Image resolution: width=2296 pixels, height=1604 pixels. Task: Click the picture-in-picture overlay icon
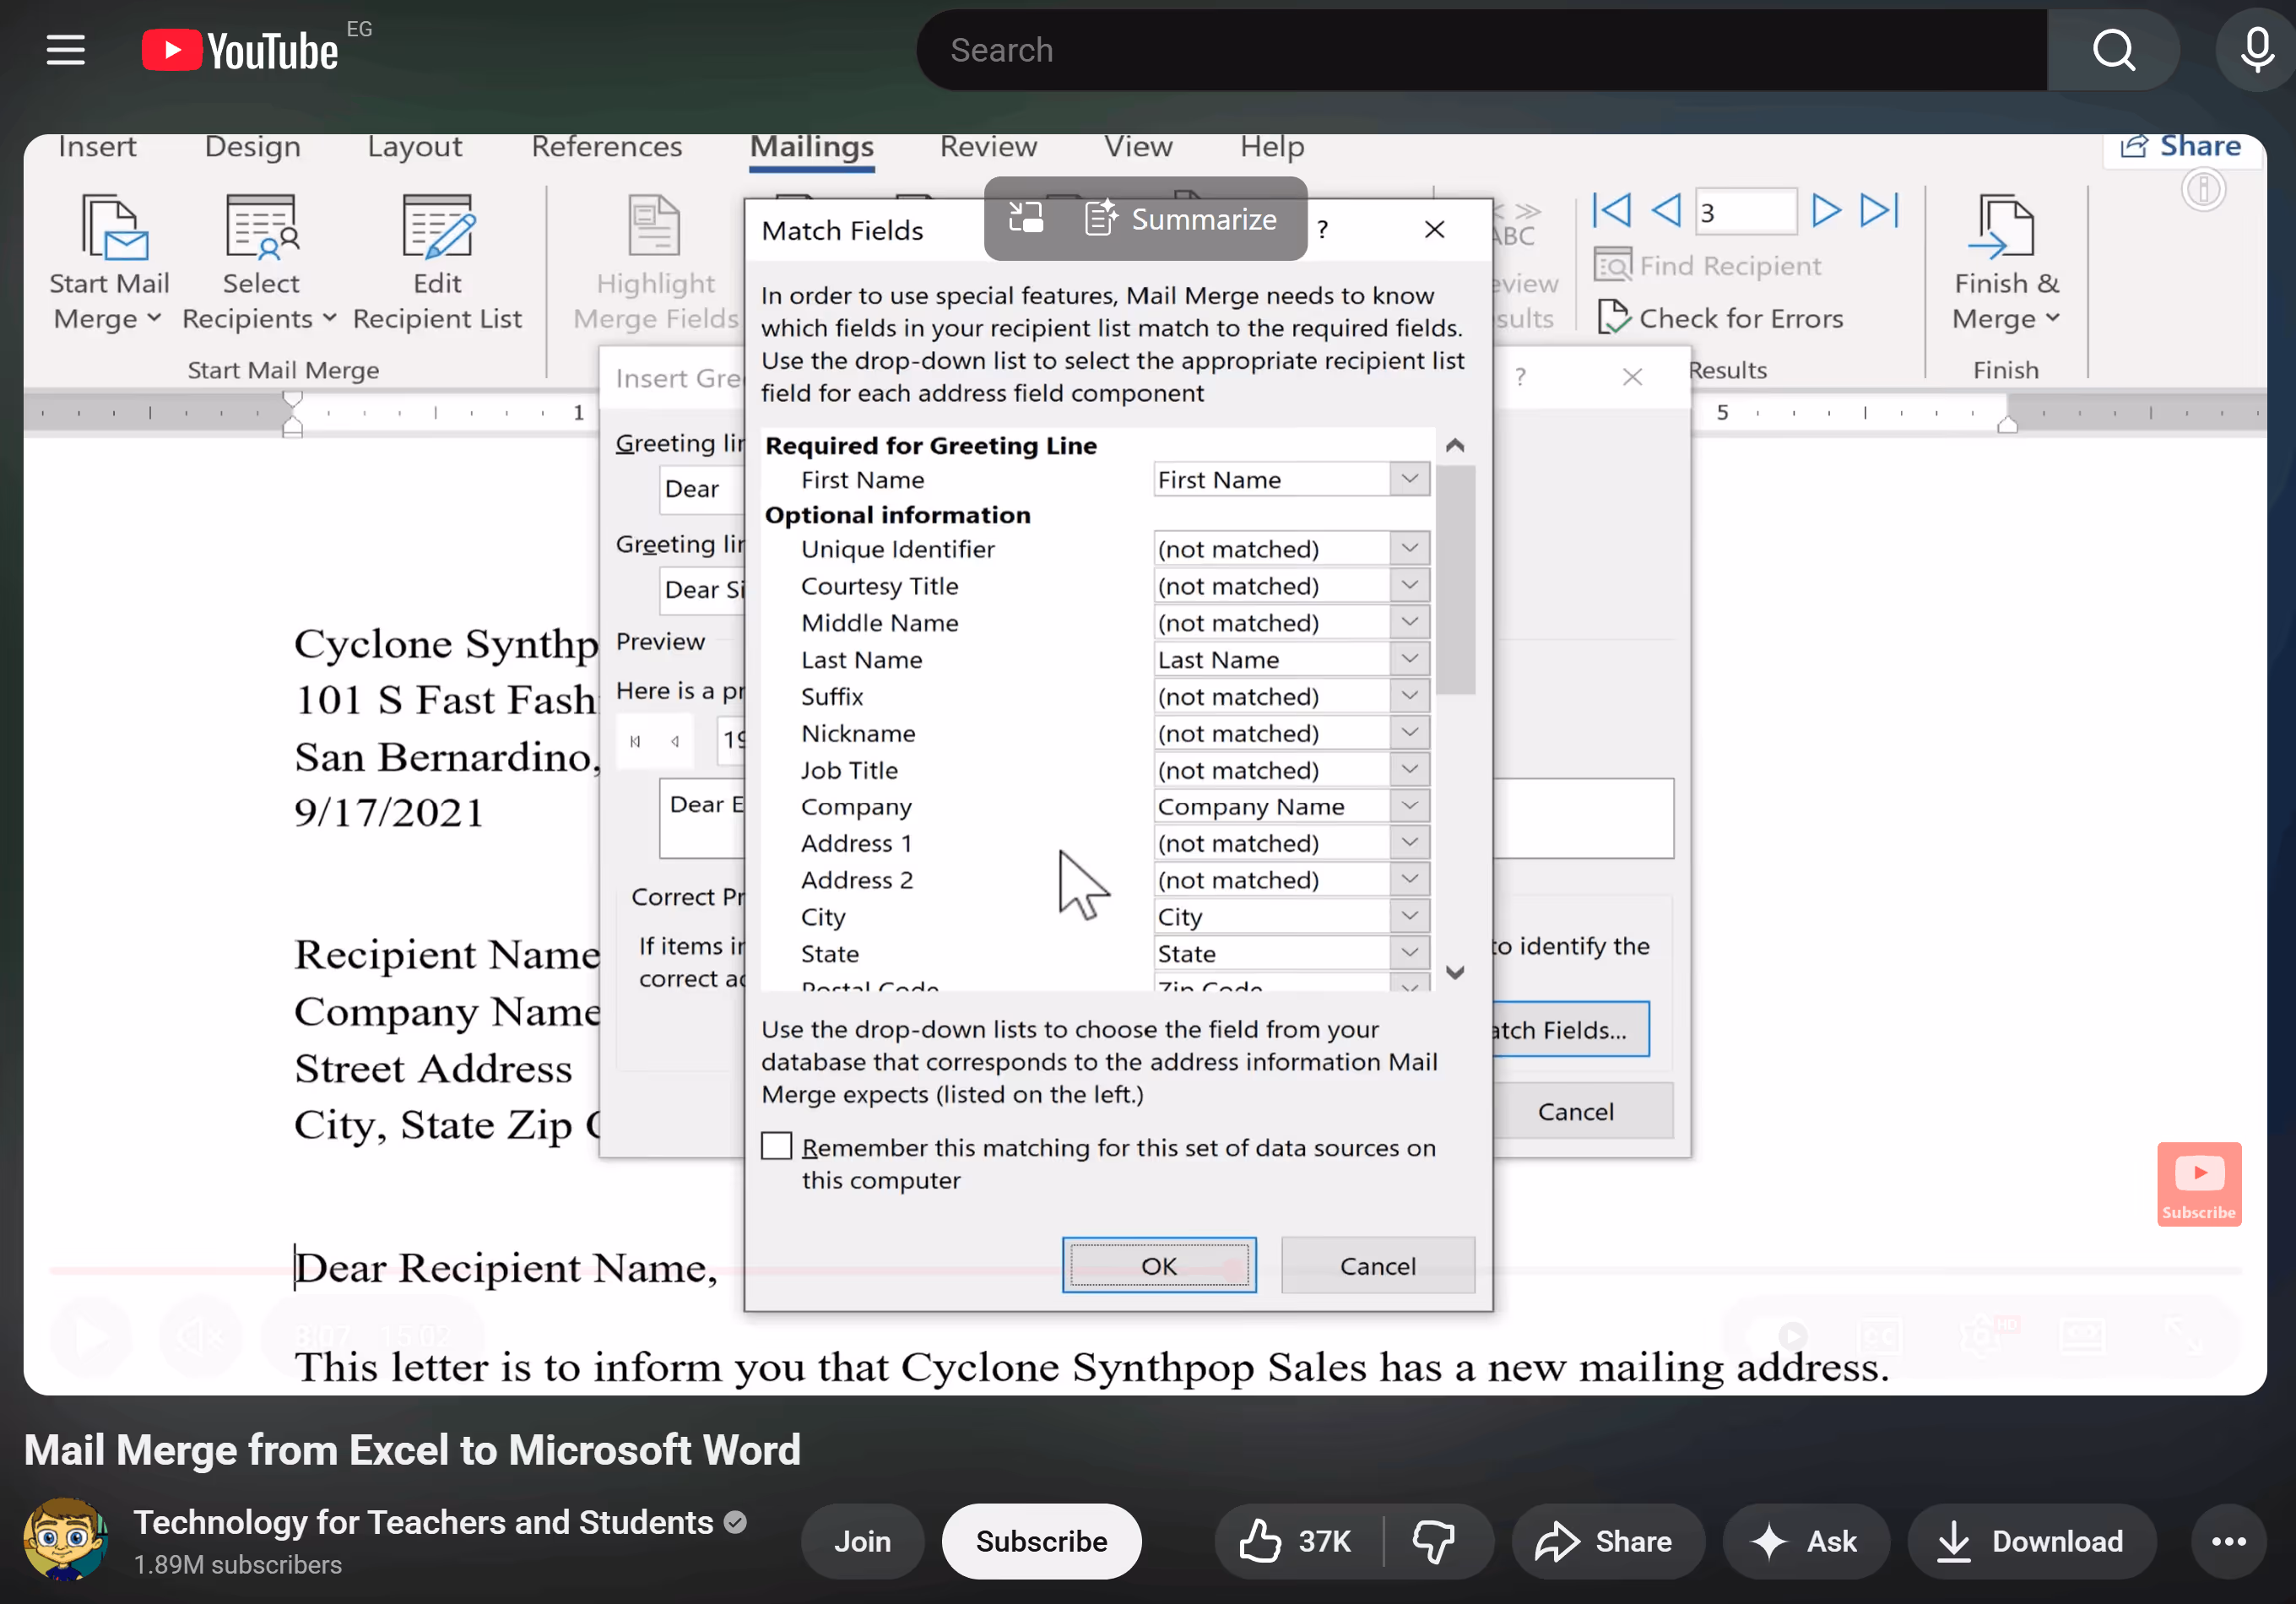[1025, 218]
